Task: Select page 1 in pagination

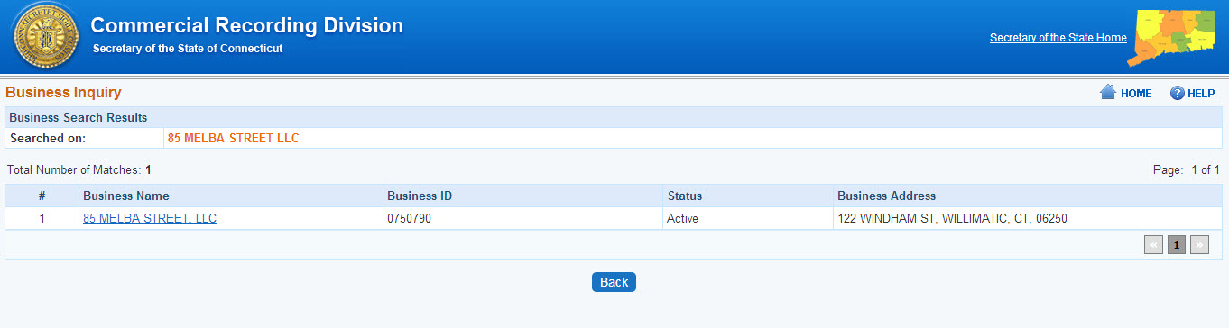Action: (1177, 244)
